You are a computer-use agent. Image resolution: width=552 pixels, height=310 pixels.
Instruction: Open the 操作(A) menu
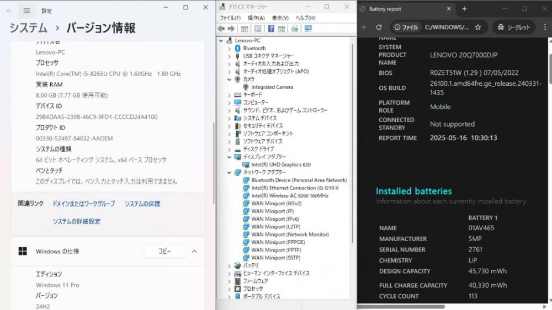[x=256, y=18]
